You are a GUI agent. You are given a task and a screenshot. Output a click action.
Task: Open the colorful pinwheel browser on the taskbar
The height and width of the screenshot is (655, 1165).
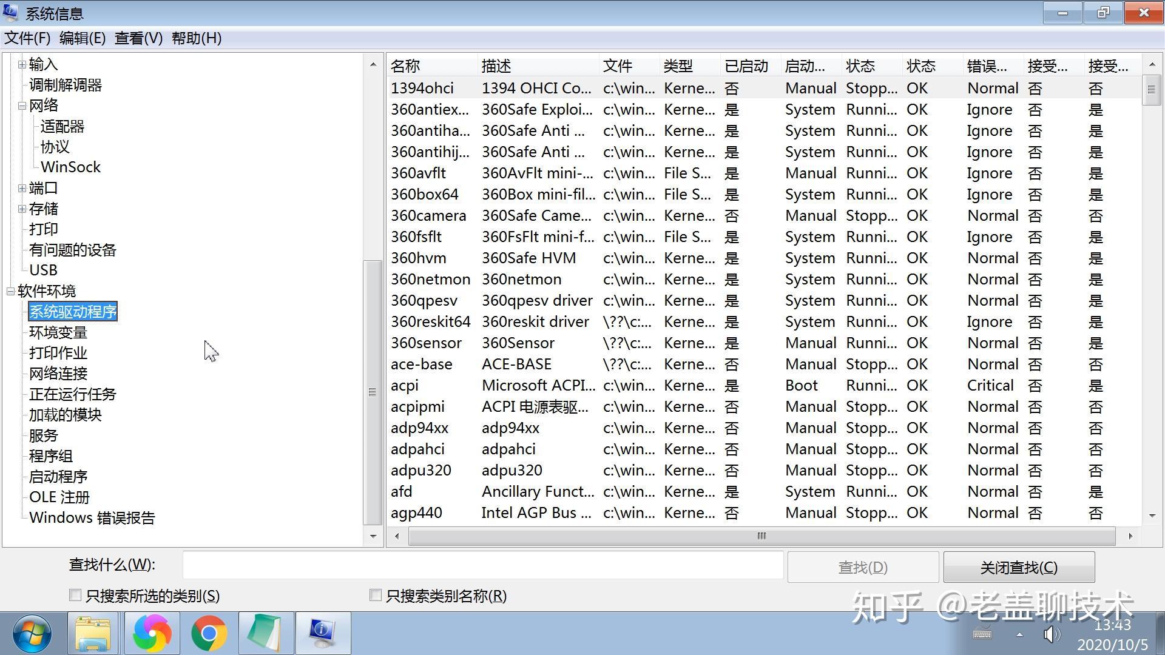tap(150, 633)
